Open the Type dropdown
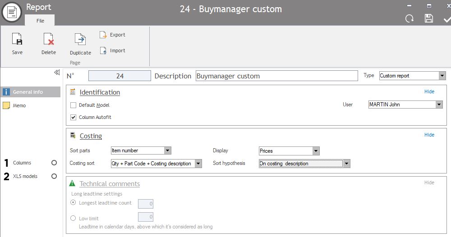451x237 pixels. [442, 76]
